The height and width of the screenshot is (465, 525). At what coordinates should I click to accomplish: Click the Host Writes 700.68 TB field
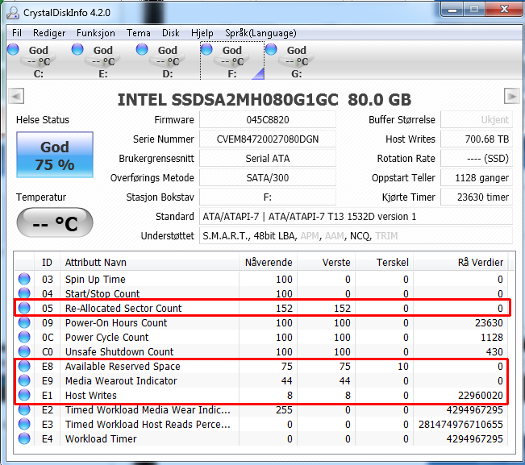click(477, 139)
